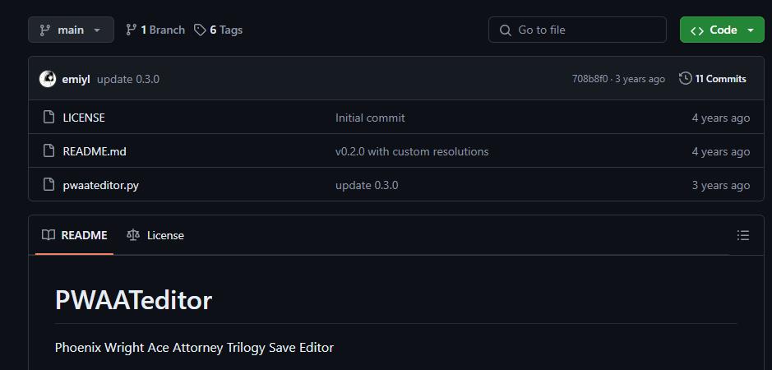The width and height of the screenshot is (772, 370).
Task: Switch to the License tab
Action: (155, 235)
